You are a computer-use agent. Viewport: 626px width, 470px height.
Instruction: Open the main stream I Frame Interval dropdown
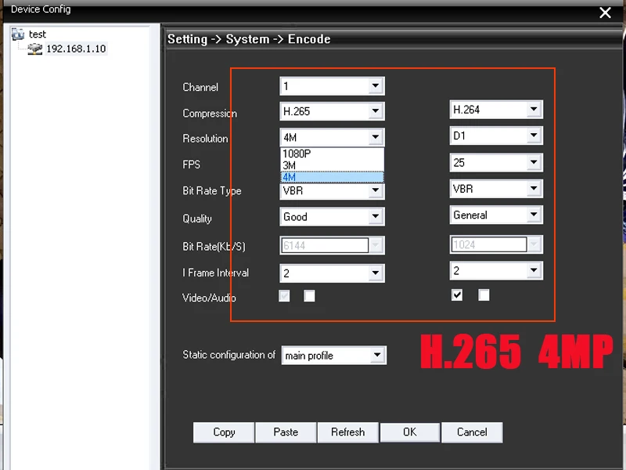(332, 273)
